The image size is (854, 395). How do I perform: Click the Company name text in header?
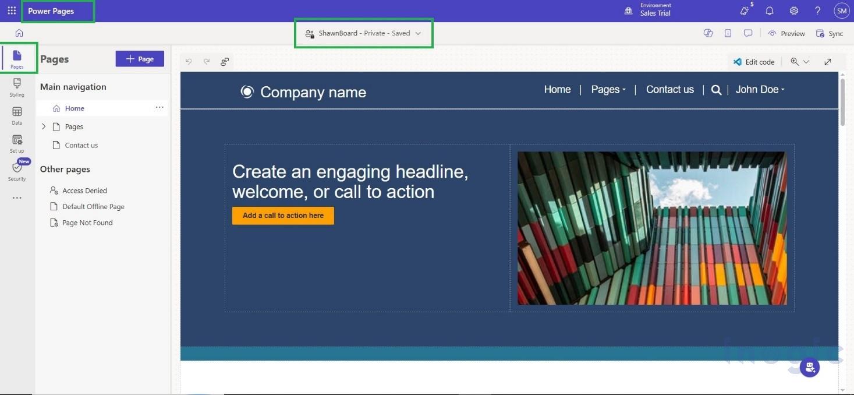coord(313,92)
